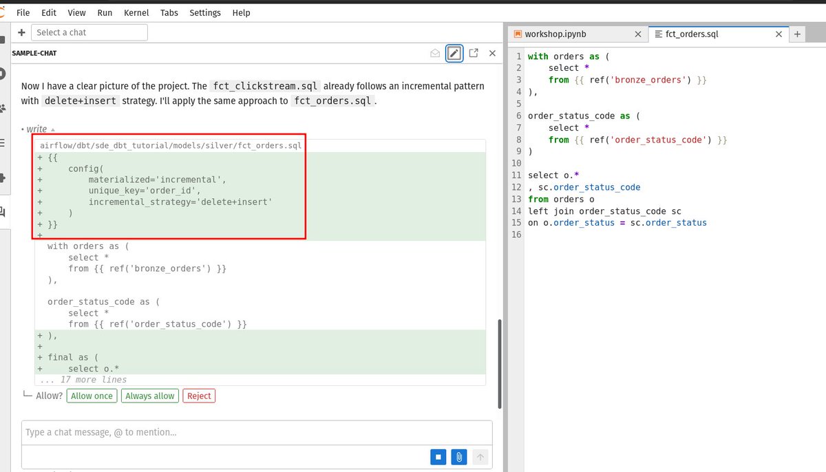Close SAMPLE-CHAT with the X icon in its header

492,53
